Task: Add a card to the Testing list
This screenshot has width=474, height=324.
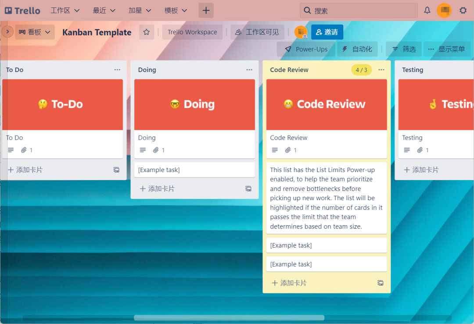Action: point(422,170)
